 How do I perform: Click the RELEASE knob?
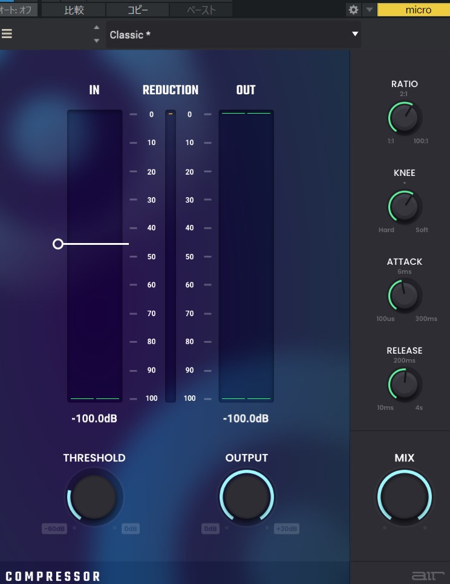(405, 384)
